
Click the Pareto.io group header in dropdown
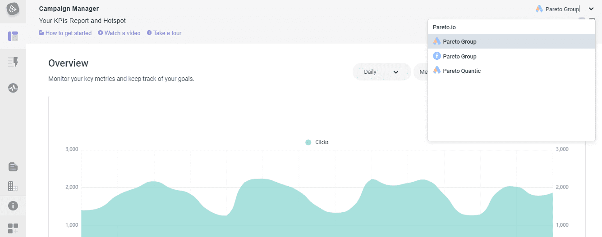click(444, 27)
